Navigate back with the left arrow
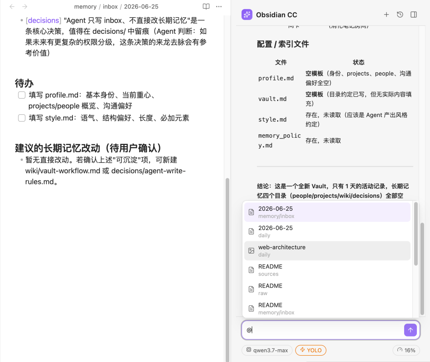This screenshot has height=362, width=430. tap(12, 6)
